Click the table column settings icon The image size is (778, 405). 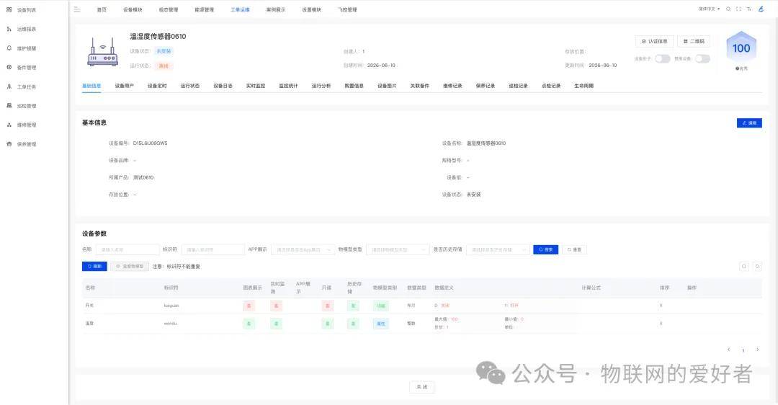757,267
